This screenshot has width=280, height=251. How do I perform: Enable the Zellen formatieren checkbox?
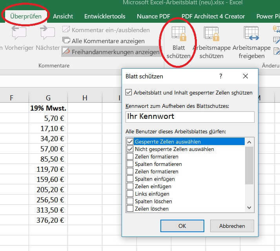pos(130,156)
